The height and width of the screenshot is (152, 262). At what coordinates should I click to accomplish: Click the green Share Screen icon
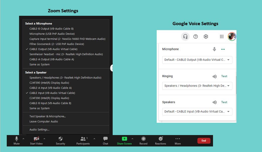click(x=124, y=139)
